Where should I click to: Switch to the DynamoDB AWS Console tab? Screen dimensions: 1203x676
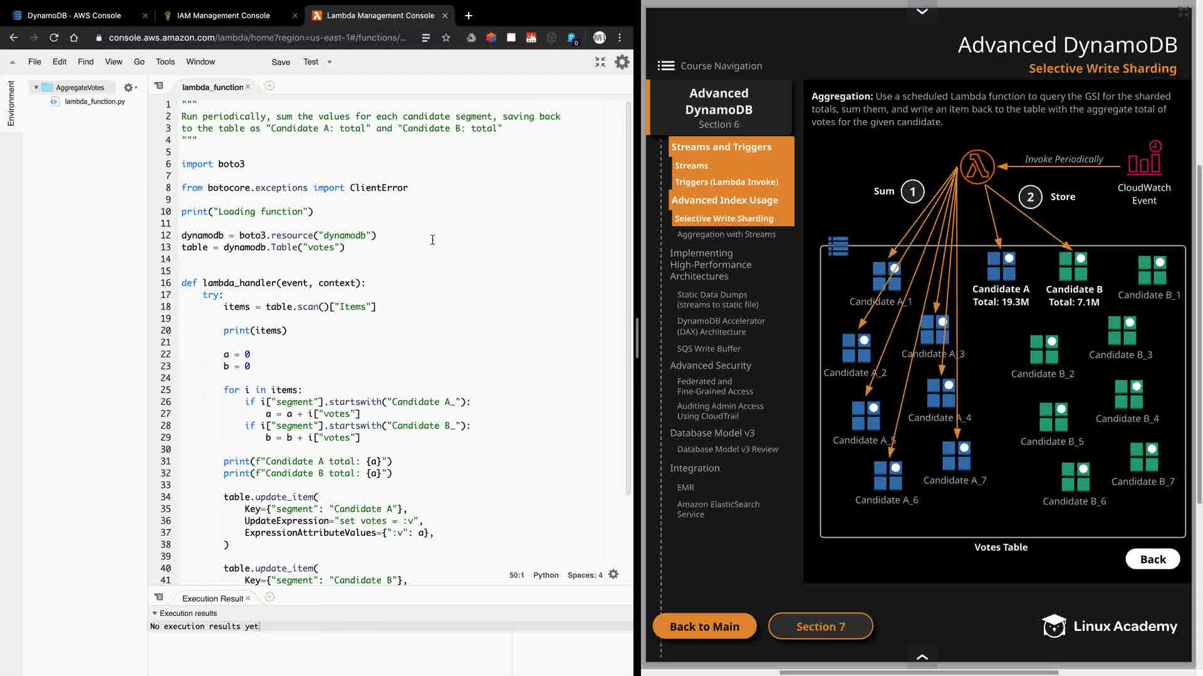pyautogui.click(x=74, y=15)
